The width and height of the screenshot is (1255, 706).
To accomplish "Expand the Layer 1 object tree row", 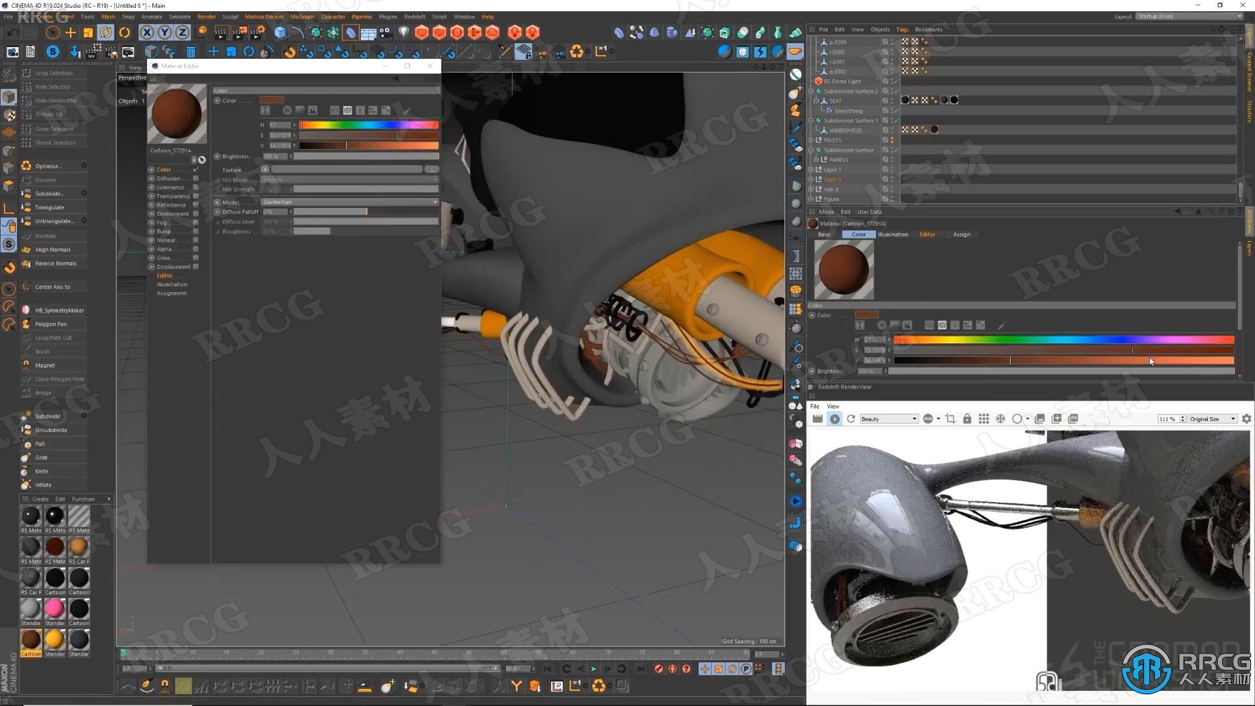I will [x=811, y=169].
